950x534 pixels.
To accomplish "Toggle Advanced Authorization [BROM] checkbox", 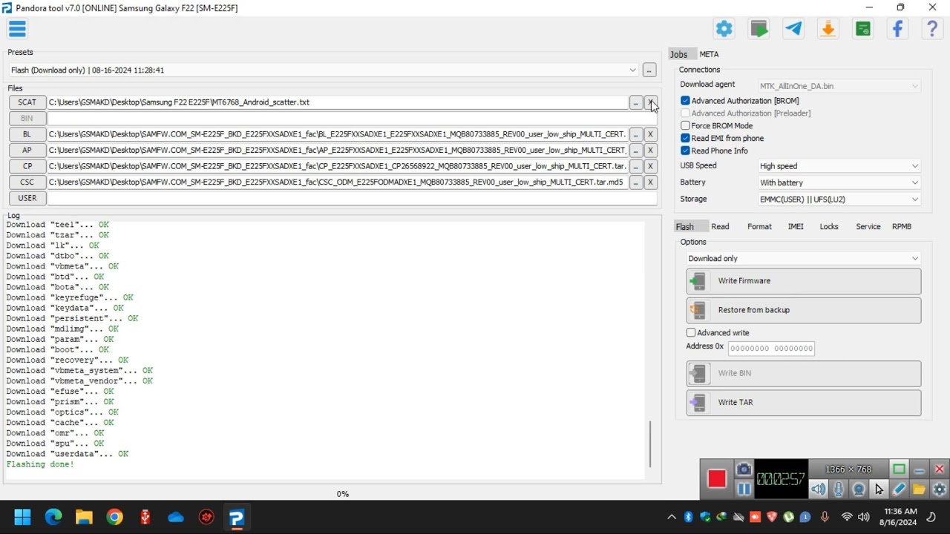I will click(x=685, y=101).
